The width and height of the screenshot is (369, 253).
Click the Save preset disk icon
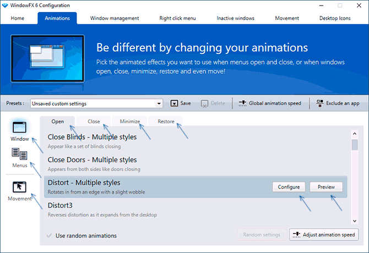pos(174,103)
